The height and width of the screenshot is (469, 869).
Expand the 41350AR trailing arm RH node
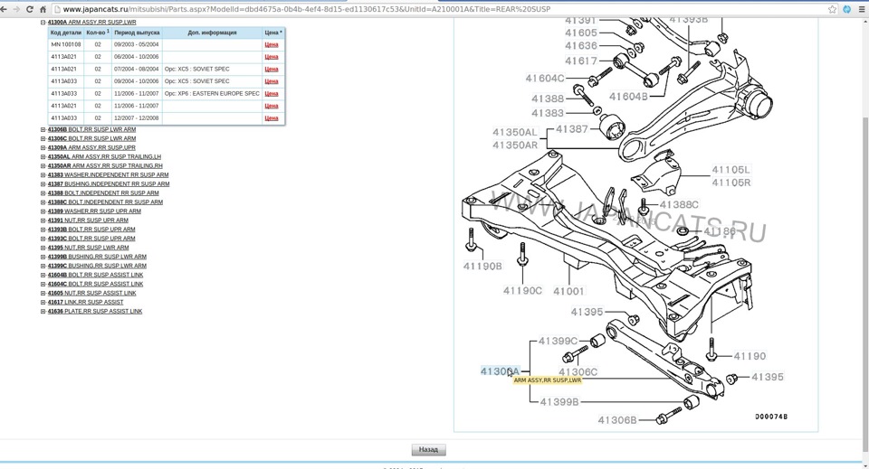(43, 166)
